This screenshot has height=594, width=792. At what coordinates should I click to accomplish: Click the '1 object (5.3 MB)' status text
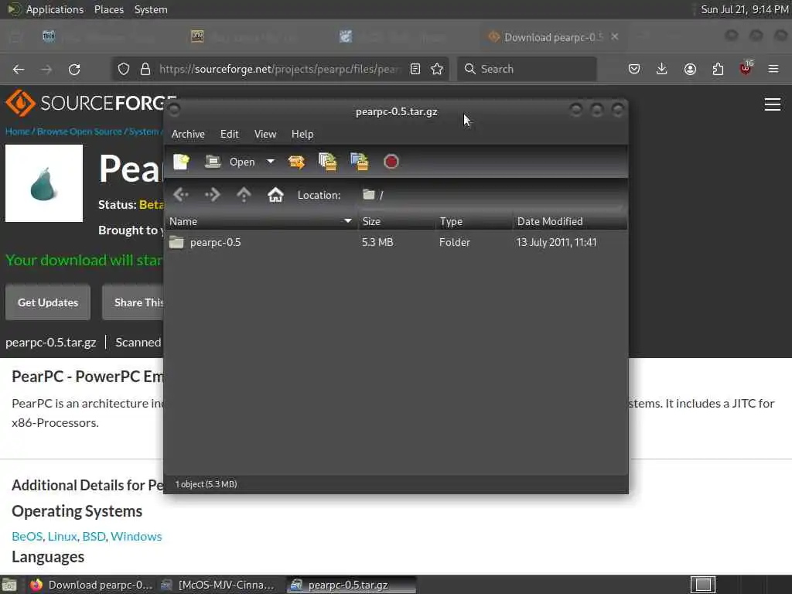[206, 484]
